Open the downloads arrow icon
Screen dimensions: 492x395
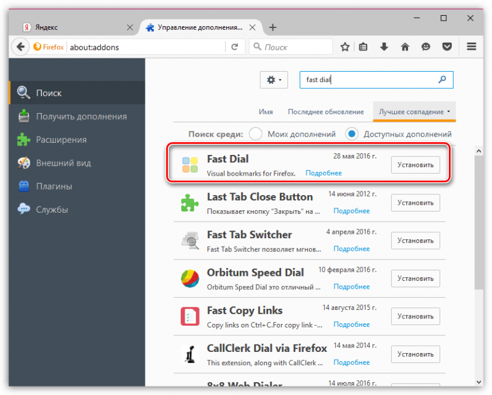384,47
